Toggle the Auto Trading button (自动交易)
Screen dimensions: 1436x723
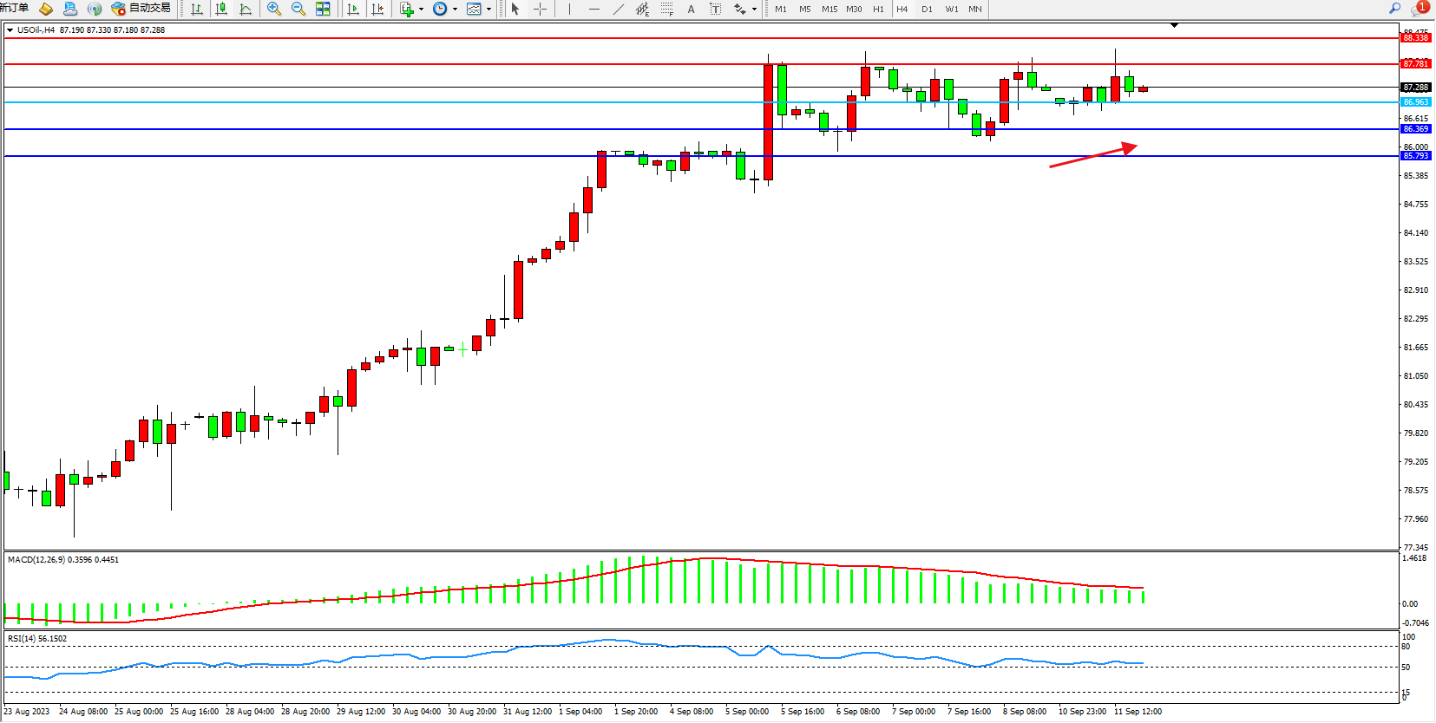tap(141, 9)
